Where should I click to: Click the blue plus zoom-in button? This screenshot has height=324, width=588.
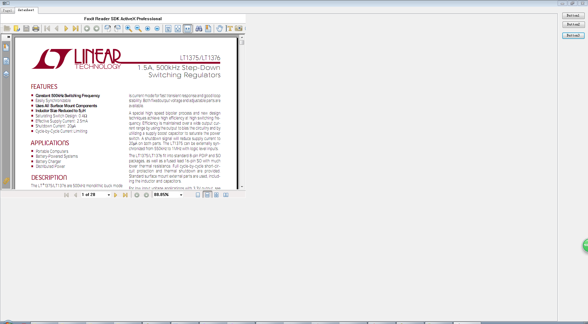[148, 28]
